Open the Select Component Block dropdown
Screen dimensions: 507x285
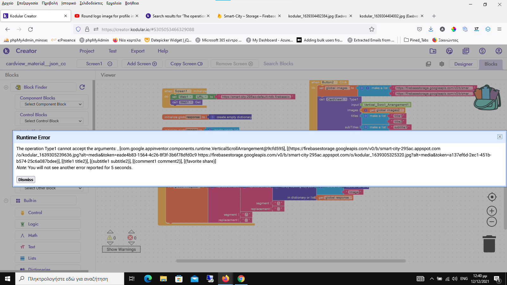coord(52,104)
